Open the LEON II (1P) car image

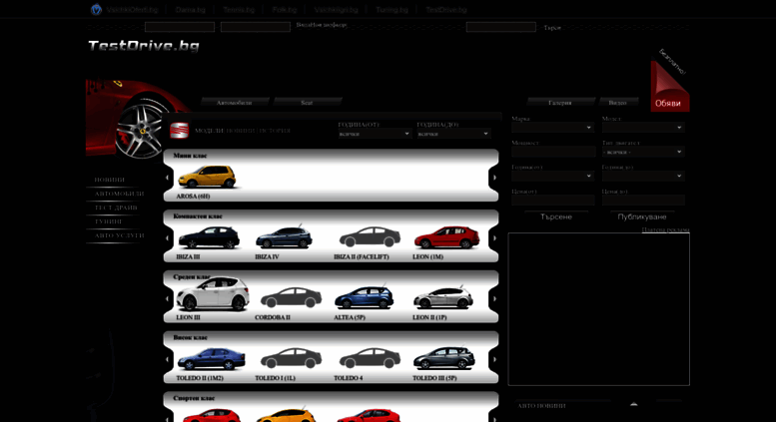(x=443, y=298)
